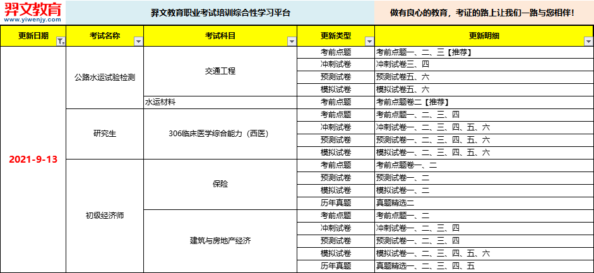Image resolution: width=594 pixels, height=273 pixels.
Task: Select the 考前点题一、二 cell
Action: point(484,216)
